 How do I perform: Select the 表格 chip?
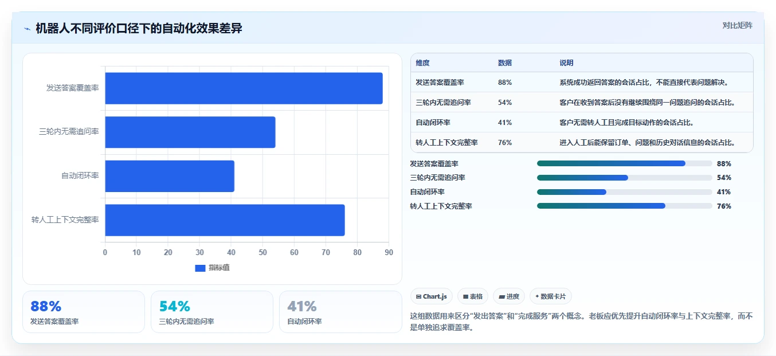[473, 296]
